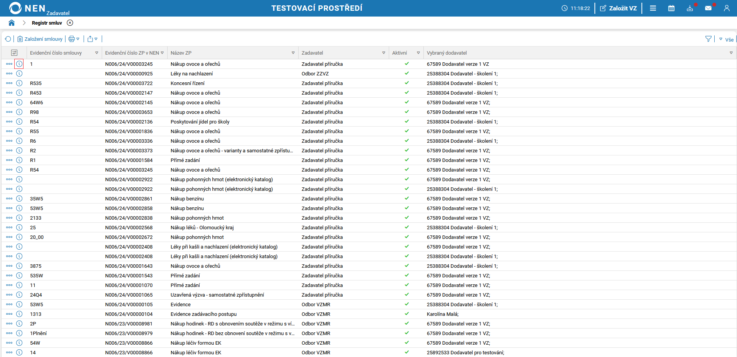Close the Registr smluv tab
Screen dimensions: 737x357
pos(70,23)
